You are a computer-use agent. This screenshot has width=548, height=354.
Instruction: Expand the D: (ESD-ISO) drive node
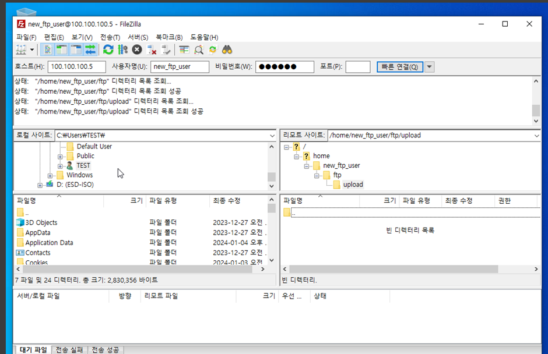[40, 185]
